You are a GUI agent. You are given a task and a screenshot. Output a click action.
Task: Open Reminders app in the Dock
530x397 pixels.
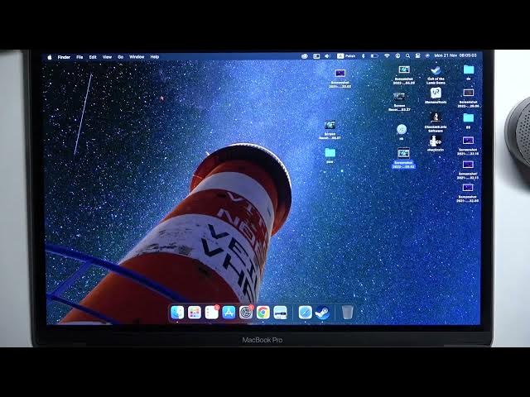tap(212, 313)
